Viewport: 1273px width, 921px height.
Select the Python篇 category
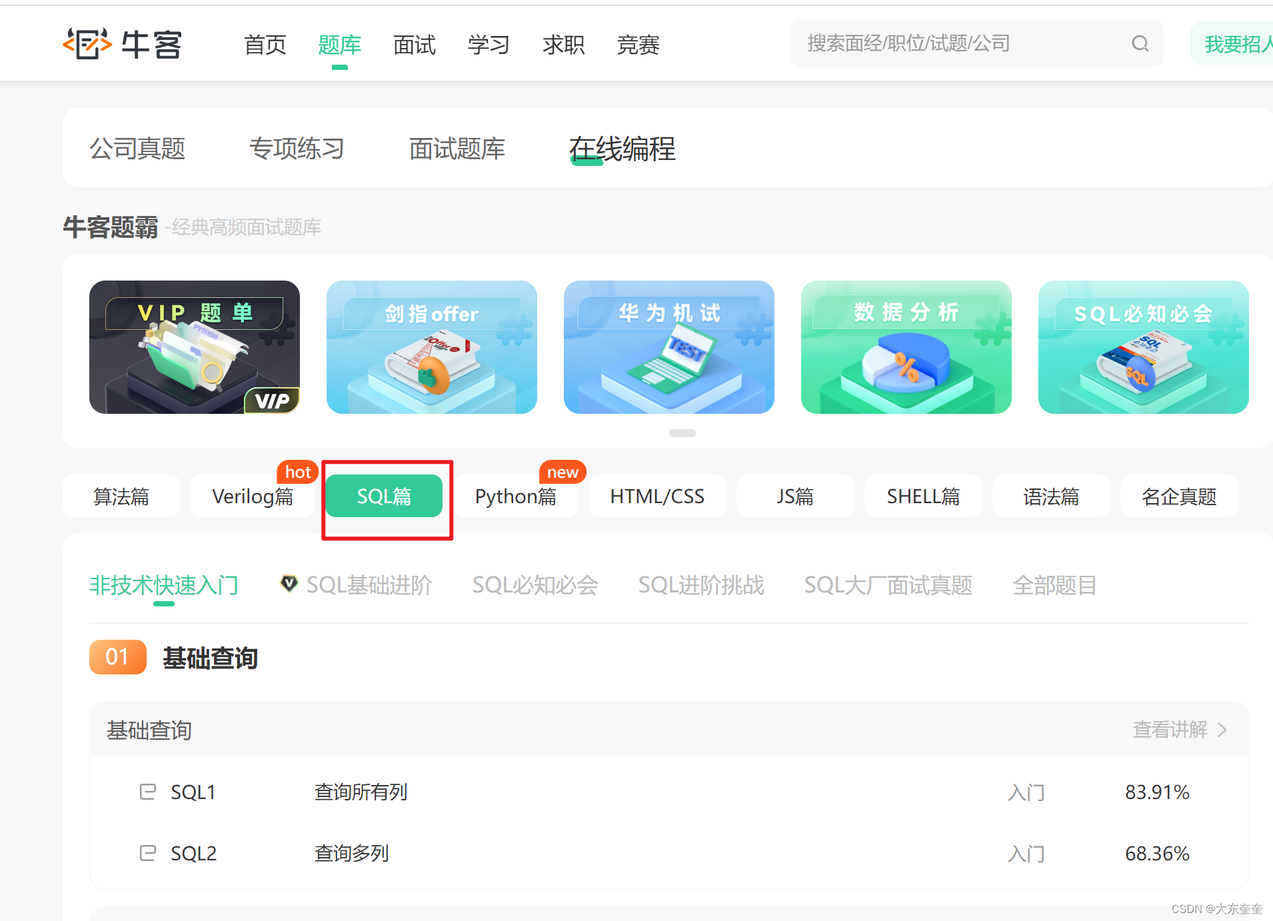click(x=515, y=496)
